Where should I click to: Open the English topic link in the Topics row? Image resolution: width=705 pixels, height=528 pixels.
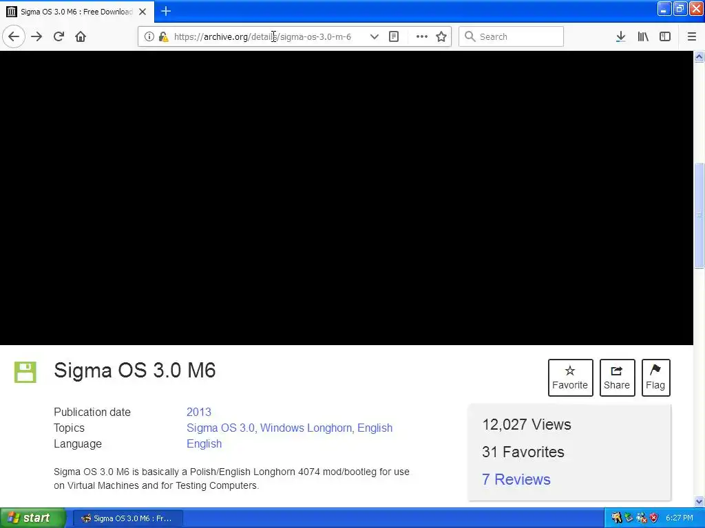click(375, 428)
